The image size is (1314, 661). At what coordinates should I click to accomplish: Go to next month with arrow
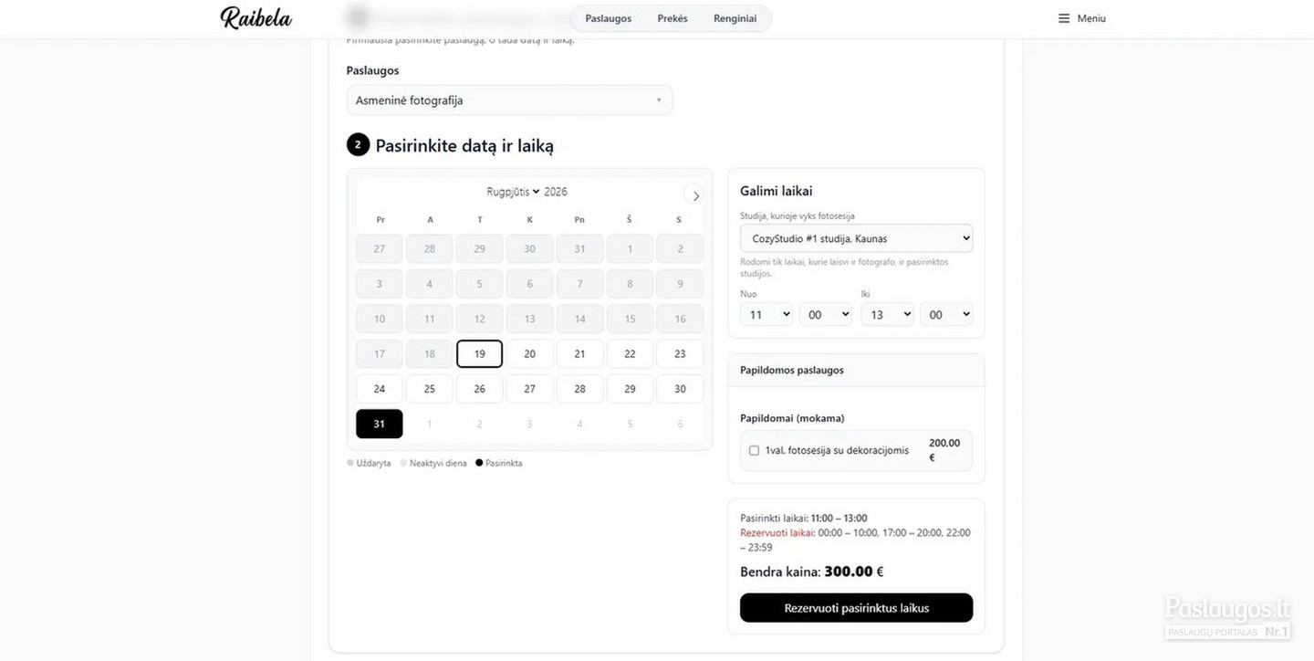pyautogui.click(x=694, y=195)
